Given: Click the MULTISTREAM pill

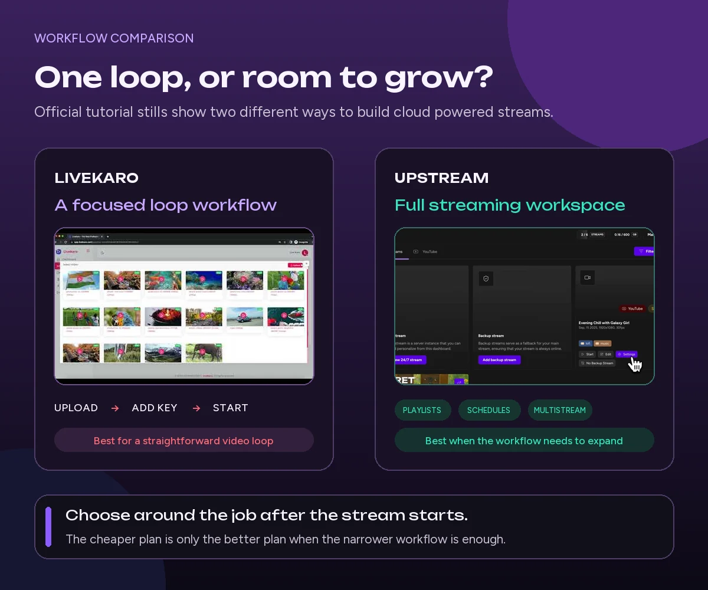Looking at the screenshot, I should tap(560, 410).
